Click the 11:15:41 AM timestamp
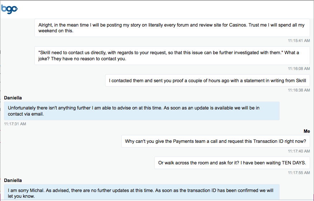 [x=299, y=41]
